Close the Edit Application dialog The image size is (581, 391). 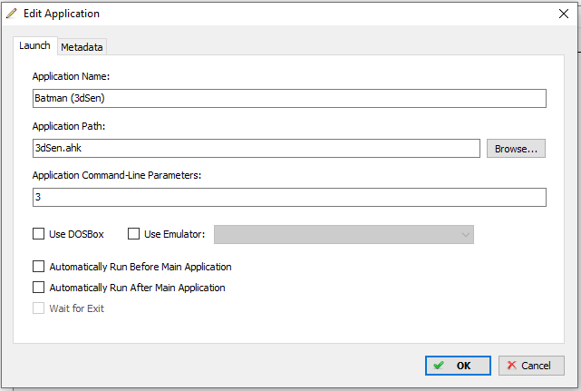tap(564, 14)
